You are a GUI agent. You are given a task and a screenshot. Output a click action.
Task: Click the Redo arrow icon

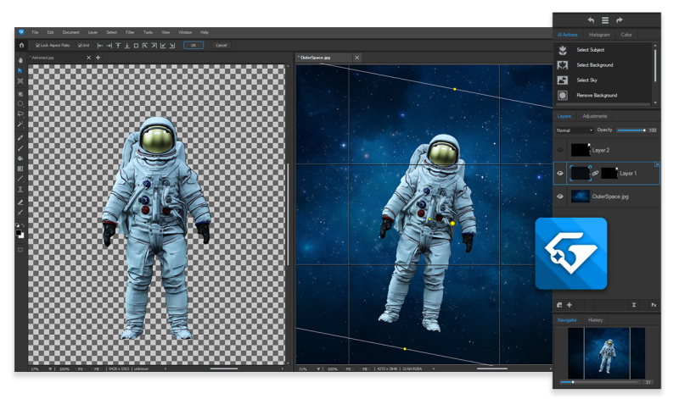point(620,20)
